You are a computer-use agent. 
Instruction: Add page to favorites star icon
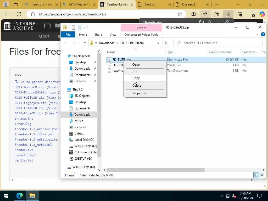[x=180, y=14]
